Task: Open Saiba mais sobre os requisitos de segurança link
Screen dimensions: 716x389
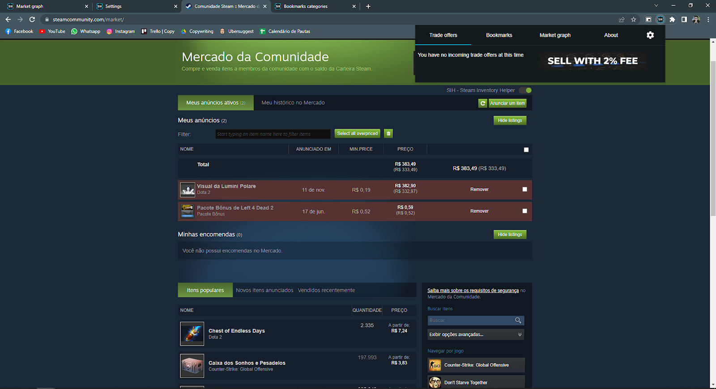Action: point(473,291)
